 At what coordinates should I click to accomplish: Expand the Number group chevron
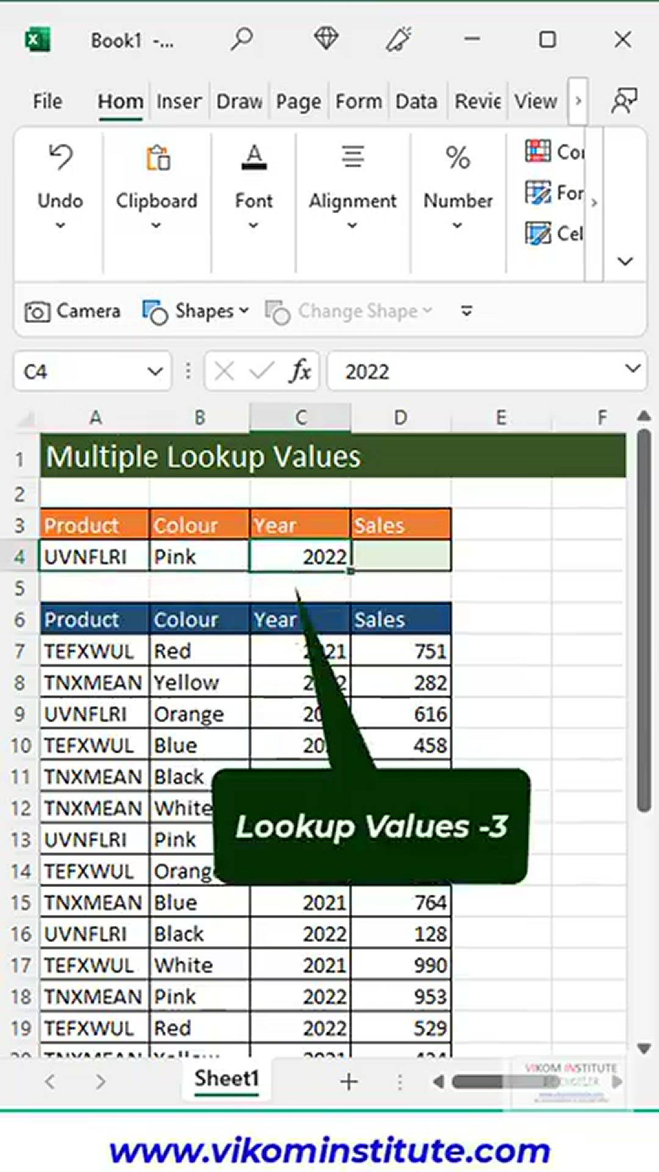pyautogui.click(x=458, y=225)
